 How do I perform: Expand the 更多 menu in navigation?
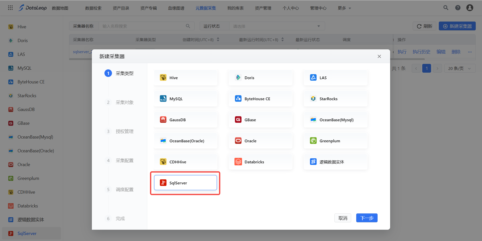click(344, 8)
